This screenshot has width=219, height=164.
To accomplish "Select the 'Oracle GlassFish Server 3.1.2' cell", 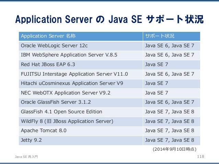I will click(81, 102).
